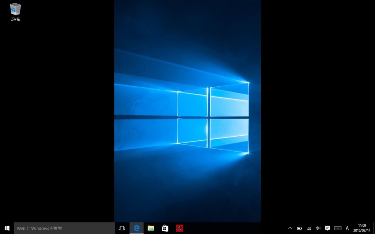Click the Web and Windows search box

[64, 228]
